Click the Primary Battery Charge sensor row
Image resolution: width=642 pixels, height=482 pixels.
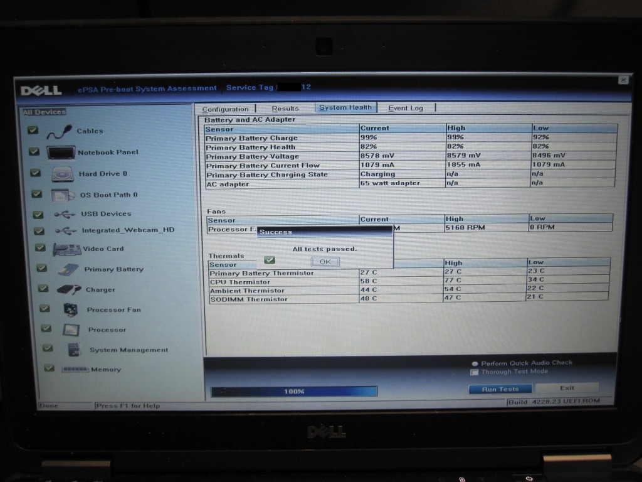click(x=411, y=137)
